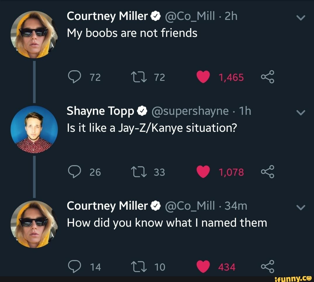The image size is (314, 282).
Task: Unlike the tweet with 1,465 likes
Action: pyautogui.click(x=203, y=77)
